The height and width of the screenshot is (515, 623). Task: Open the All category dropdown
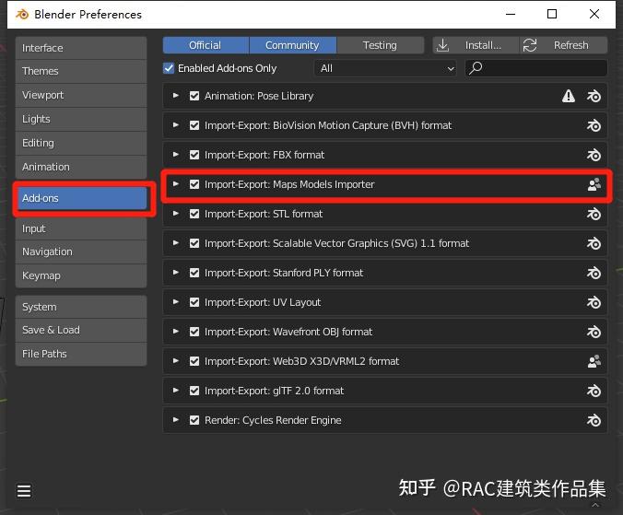click(385, 68)
